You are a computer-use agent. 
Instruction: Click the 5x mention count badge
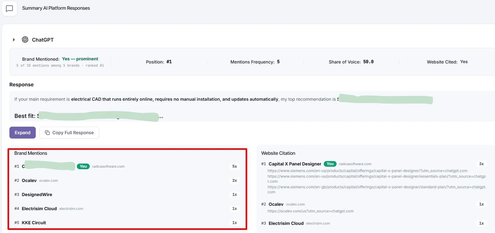click(234, 166)
